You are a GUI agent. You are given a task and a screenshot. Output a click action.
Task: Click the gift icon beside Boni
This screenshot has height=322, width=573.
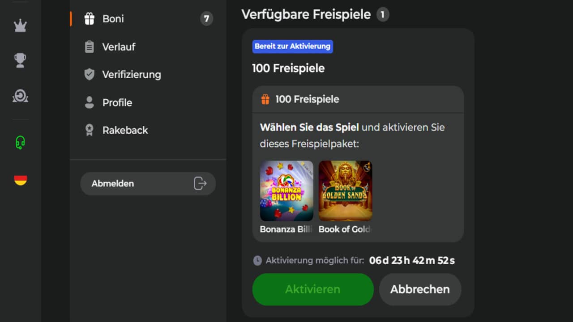[90, 19]
